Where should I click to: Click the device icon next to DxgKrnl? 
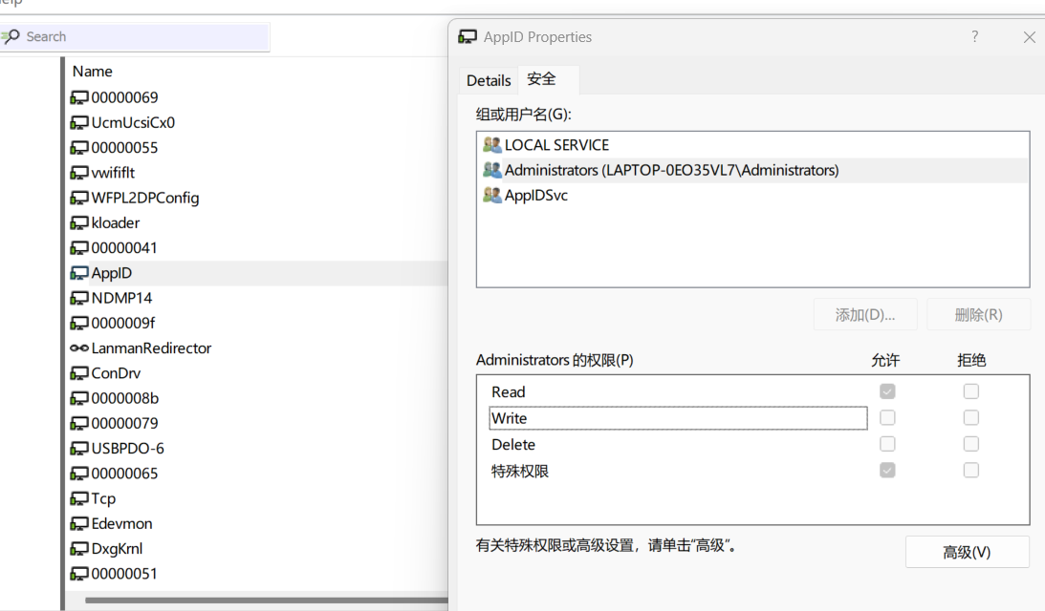[80, 549]
